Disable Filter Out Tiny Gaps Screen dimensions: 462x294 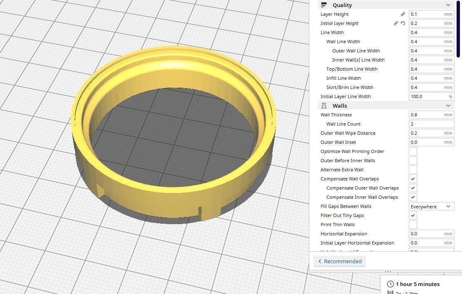[413, 215]
